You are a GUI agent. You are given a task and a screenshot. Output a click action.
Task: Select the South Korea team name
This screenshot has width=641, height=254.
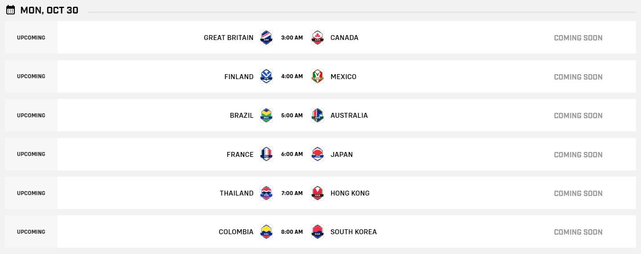click(x=353, y=232)
